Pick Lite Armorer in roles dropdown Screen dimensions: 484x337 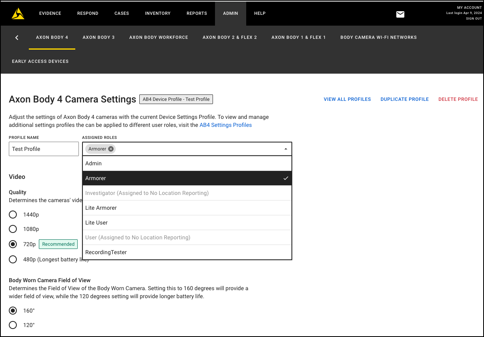point(187,208)
